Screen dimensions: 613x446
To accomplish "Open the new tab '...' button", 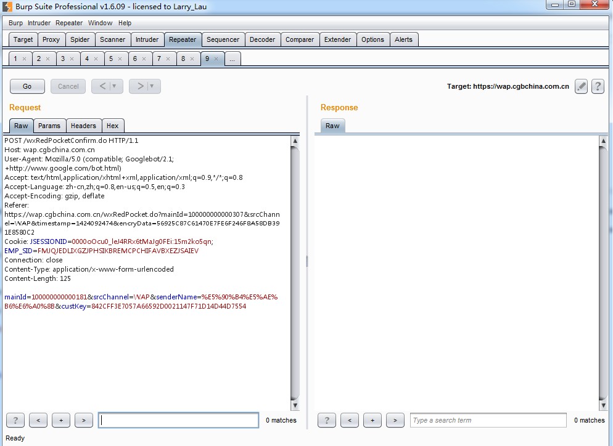I will coord(232,59).
